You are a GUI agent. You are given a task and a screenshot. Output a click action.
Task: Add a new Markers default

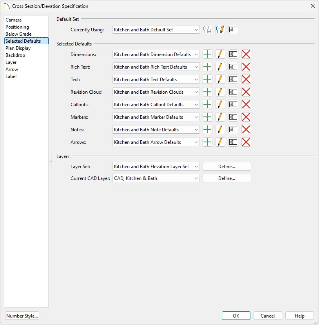point(207,117)
